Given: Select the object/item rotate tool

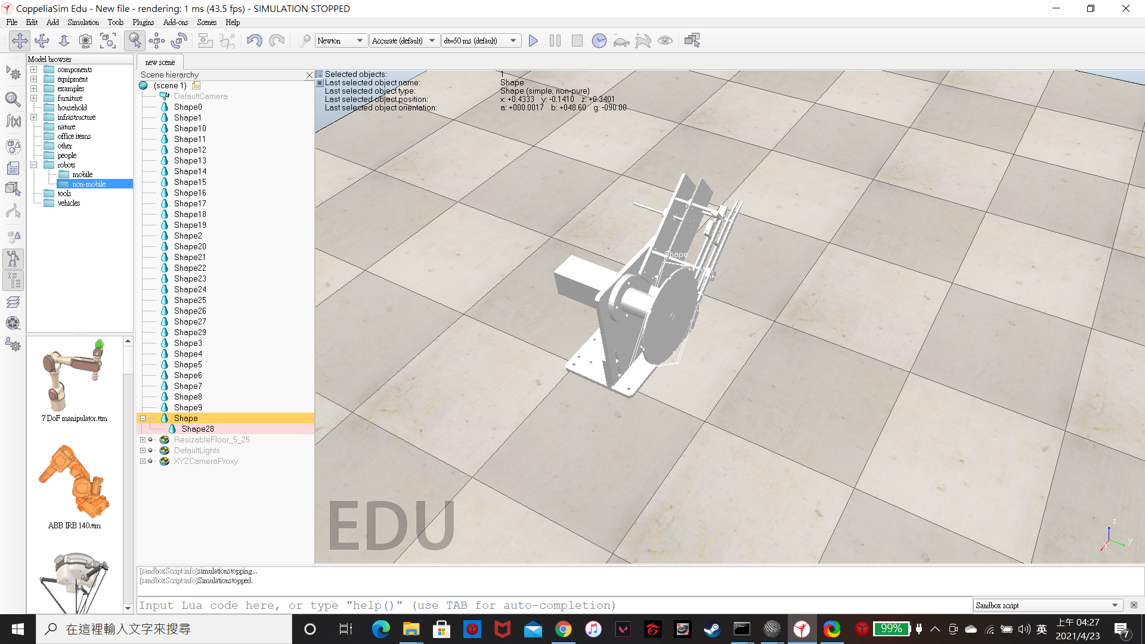Looking at the screenshot, I should point(179,41).
